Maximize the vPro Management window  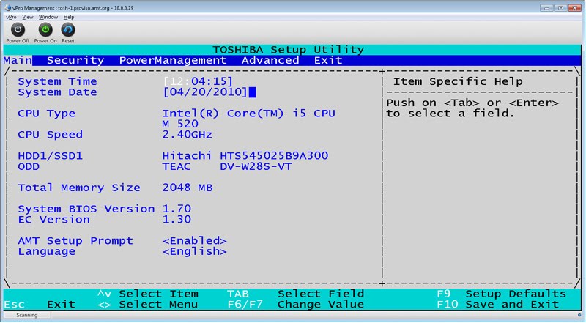pyautogui.click(x=560, y=8)
